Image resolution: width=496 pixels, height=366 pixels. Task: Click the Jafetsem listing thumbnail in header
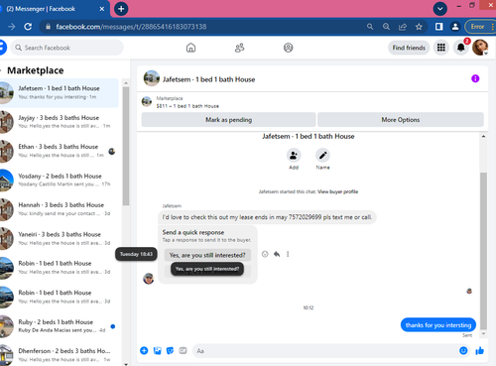152,78
